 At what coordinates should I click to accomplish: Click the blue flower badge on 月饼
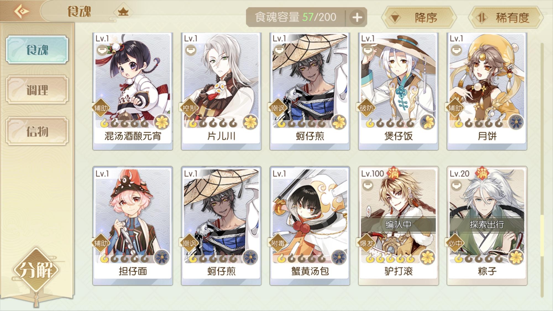516,122
